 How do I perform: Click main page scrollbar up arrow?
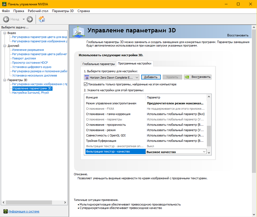point(254,27)
